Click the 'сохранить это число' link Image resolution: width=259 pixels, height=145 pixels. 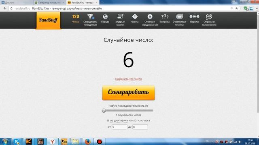point(128,79)
